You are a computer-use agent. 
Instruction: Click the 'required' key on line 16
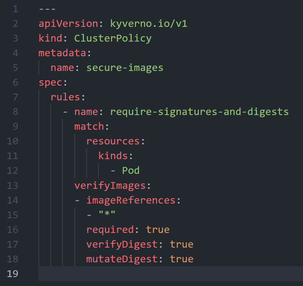click(x=110, y=230)
